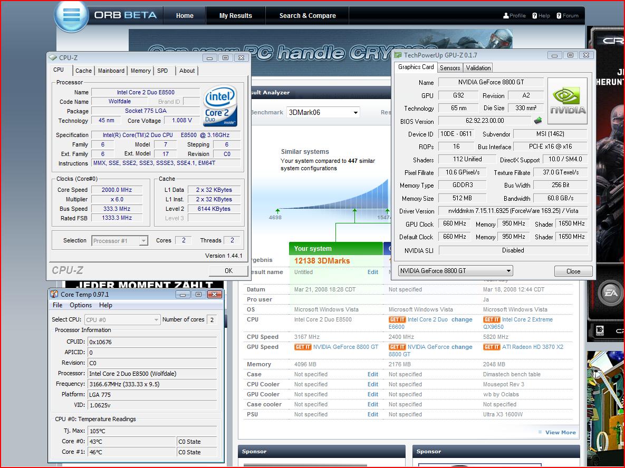The image size is (625, 468).
Task: Switch to the Validation tab in GPU-Z
Action: click(x=478, y=67)
